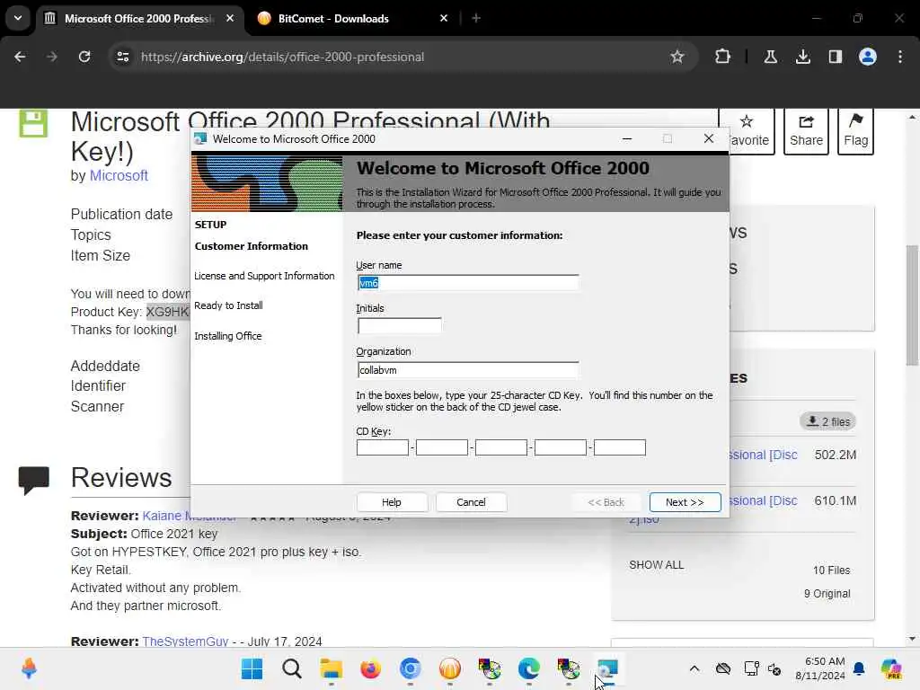
Task: Click the second CD Key box
Action: click(442, 447)
